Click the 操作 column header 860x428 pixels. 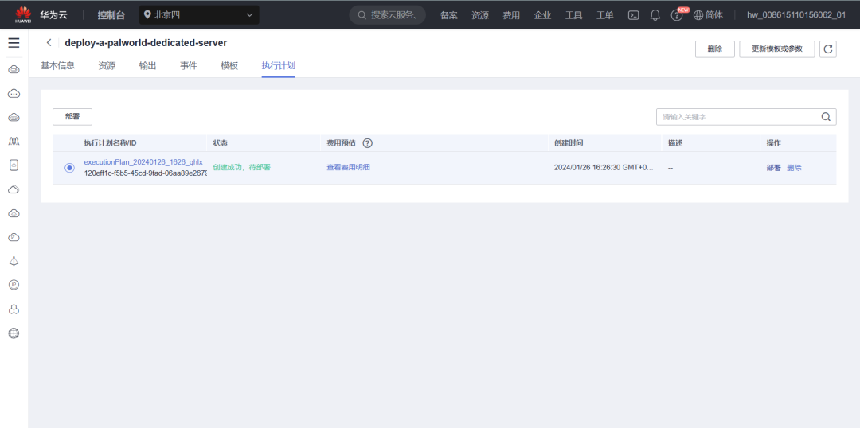773,143
